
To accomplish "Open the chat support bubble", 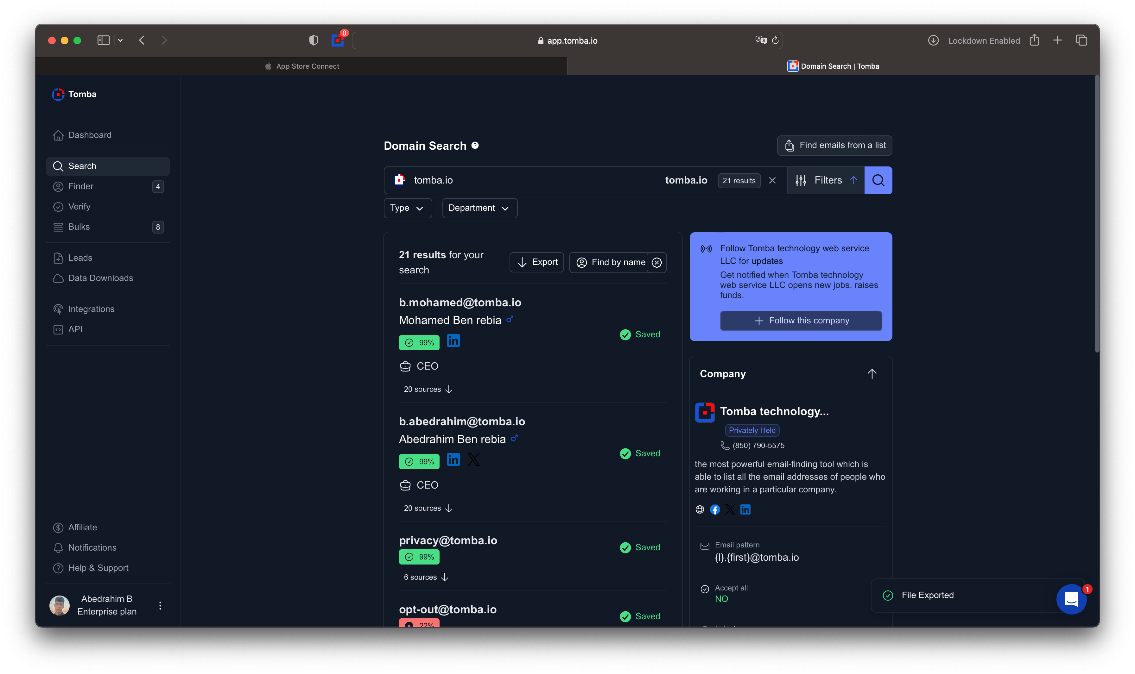I will pos(1071,599).
